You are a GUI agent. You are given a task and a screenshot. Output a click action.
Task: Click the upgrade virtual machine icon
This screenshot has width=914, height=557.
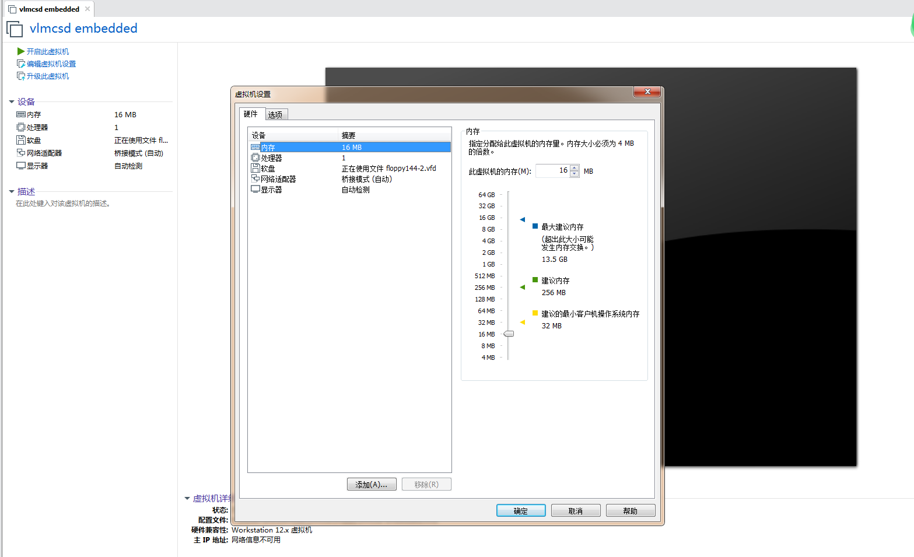(21, 76)
